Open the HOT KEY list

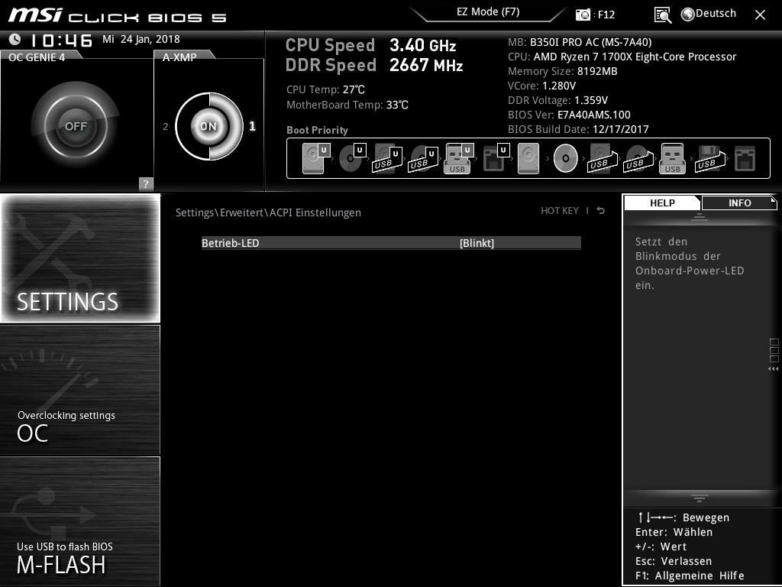click(x=560, y=211)
